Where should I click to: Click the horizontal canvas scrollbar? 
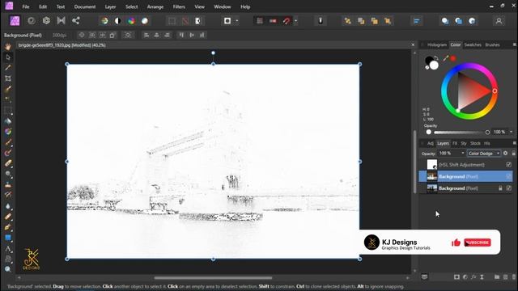(x=213, y=278)
